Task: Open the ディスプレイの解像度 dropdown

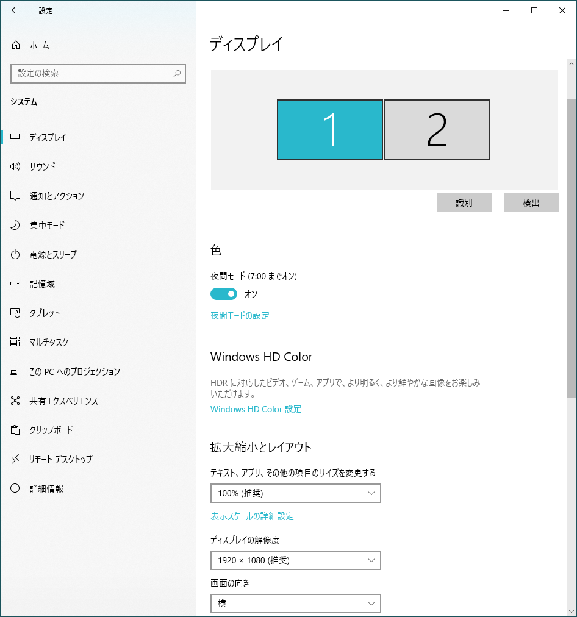Action: (295, 560)
